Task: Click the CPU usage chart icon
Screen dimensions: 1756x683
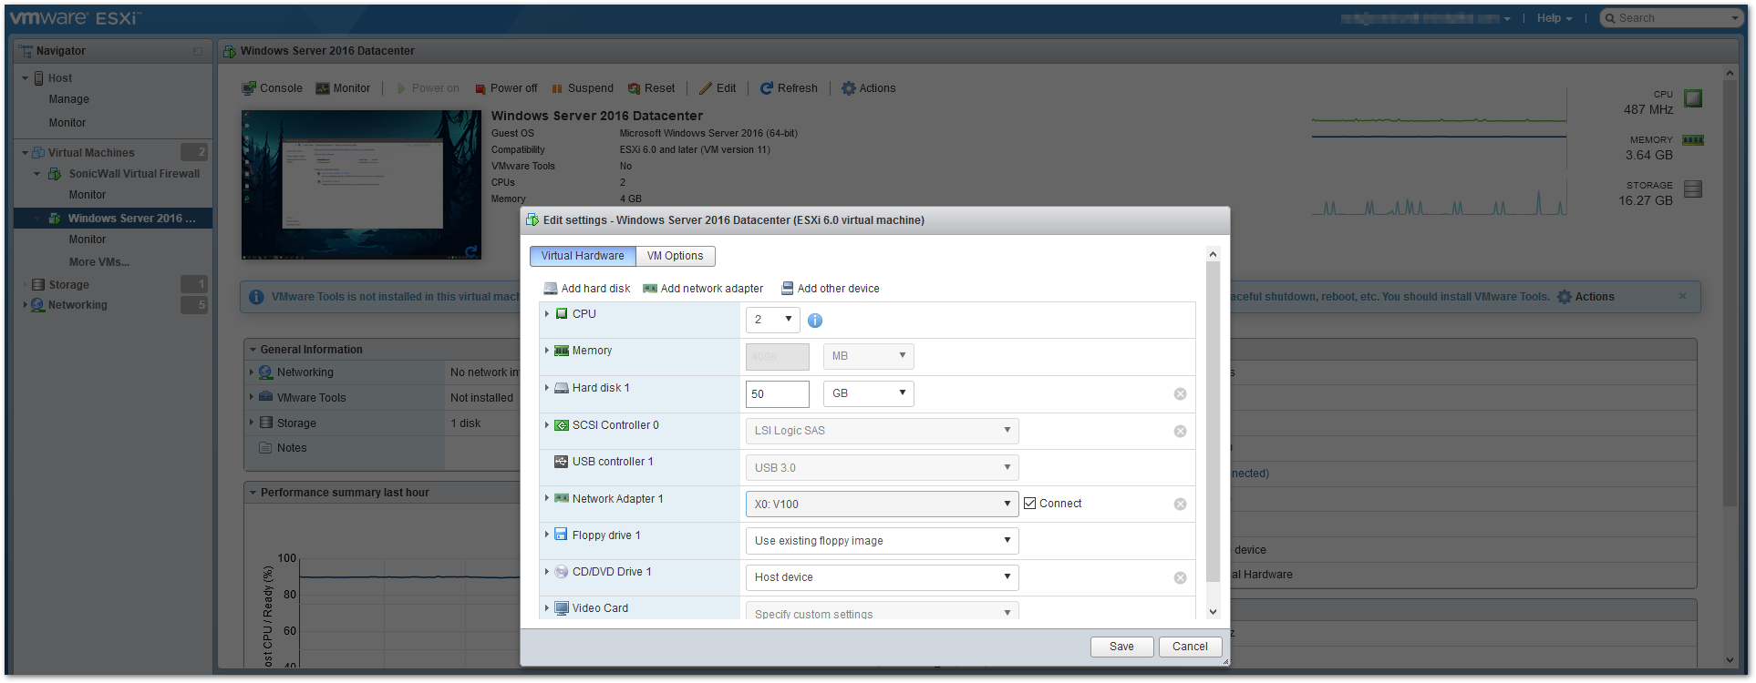Action: pyautogui.click(x=1693, y=97)
